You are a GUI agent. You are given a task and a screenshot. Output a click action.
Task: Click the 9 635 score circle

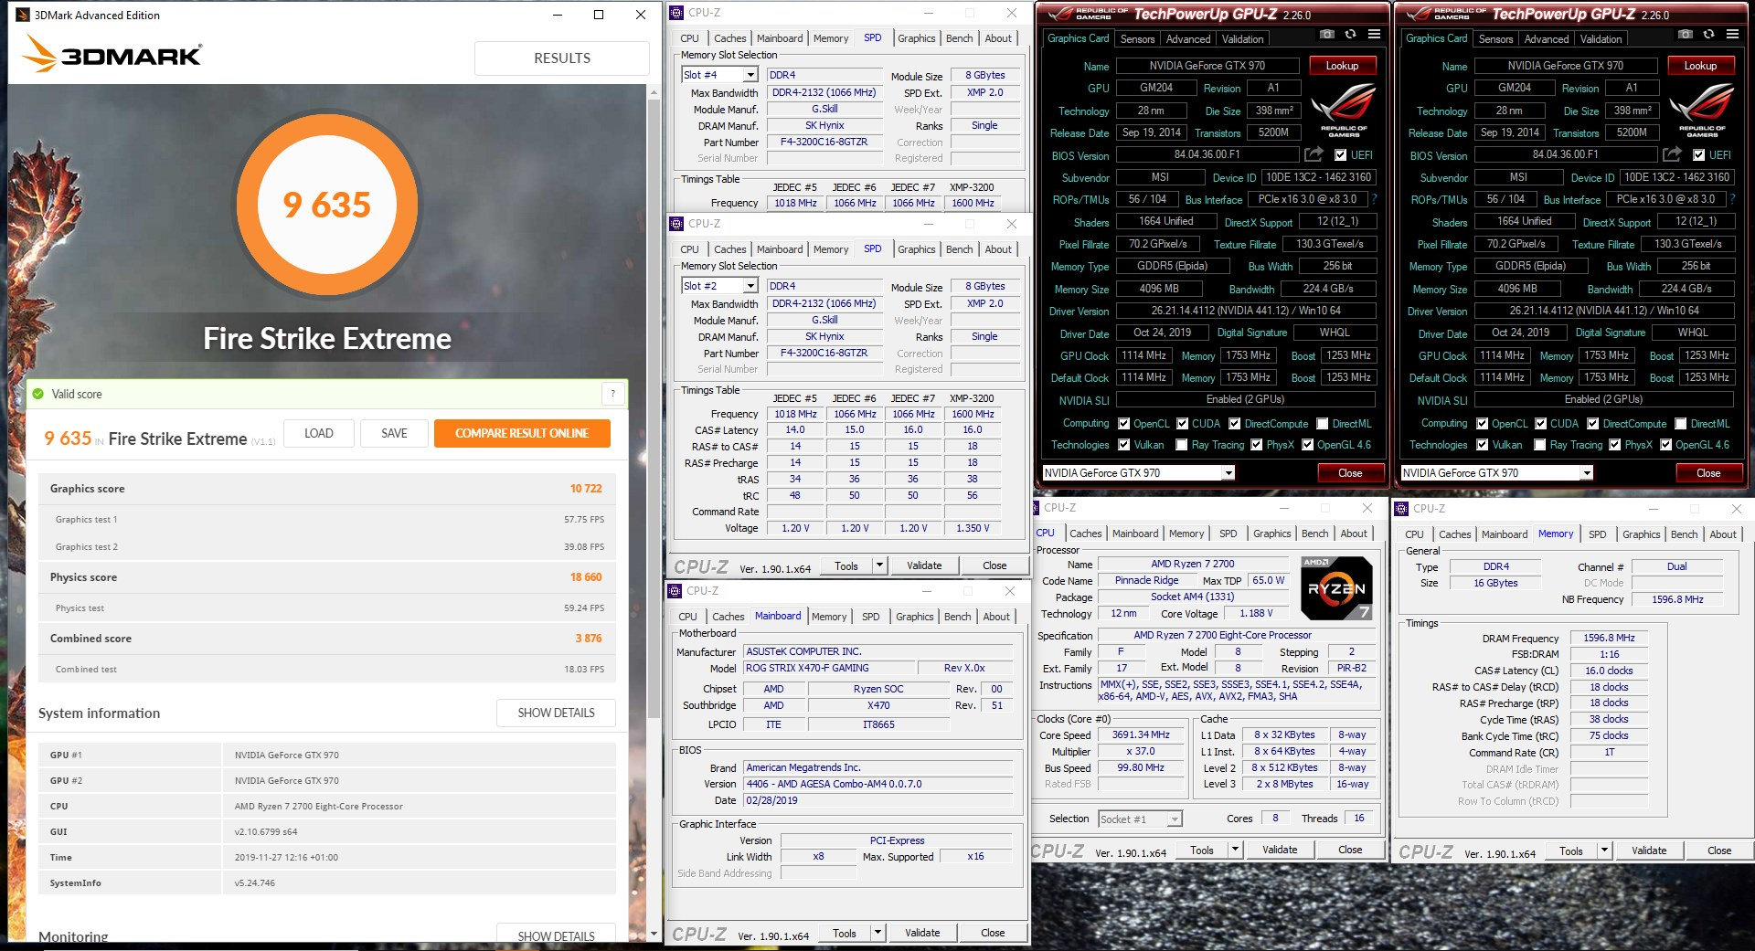pyautogui.click(x=326, y=205)
